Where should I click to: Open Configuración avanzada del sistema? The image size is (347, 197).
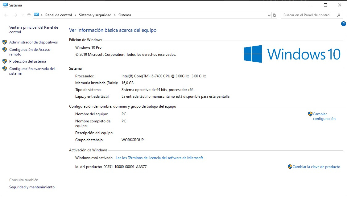(32, 71)
